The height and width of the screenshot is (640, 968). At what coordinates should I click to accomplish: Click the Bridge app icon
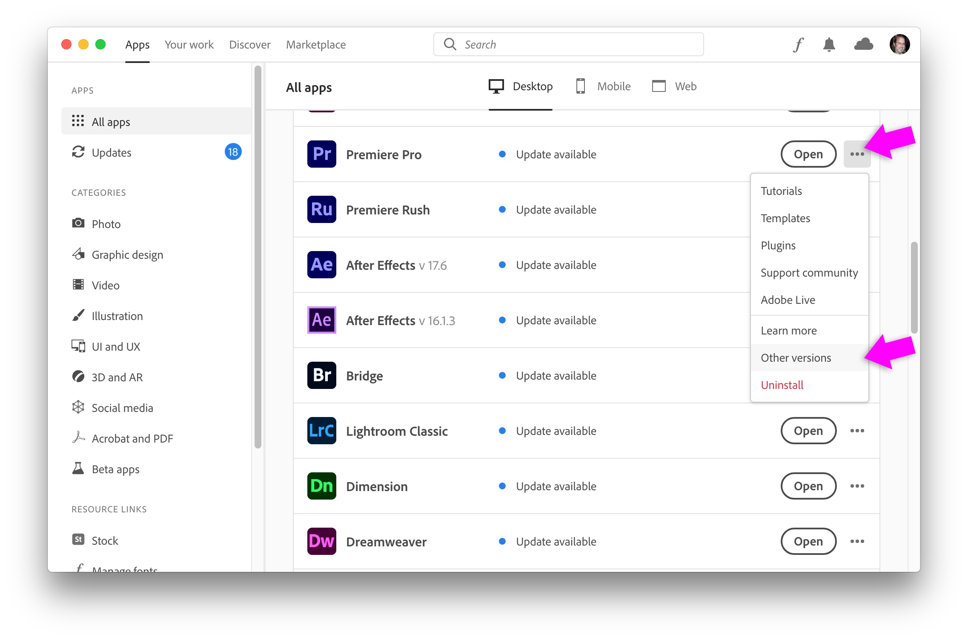(x=321, y=375)
